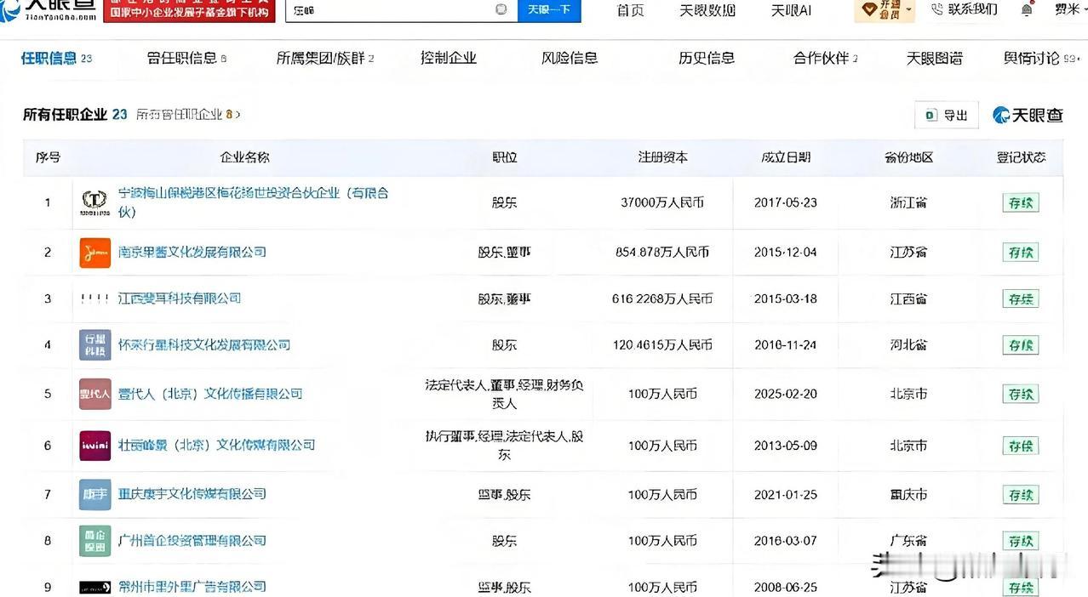The height and width of the screenshot is (597, 1088).
Task: Switch to the 任职信息 tab
Action: (x=56, y=58)
